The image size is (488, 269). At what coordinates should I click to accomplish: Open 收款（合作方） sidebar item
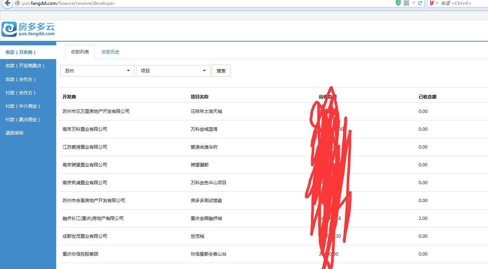pyautogui.click(x=28, y=79)
